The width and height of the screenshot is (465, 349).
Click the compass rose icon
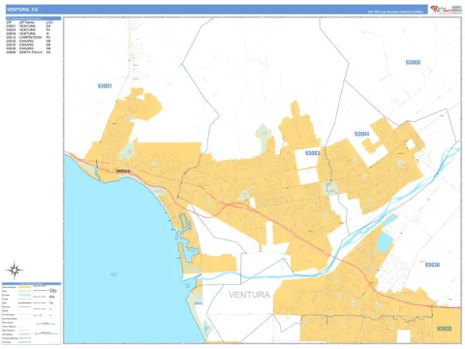[14, 270]
